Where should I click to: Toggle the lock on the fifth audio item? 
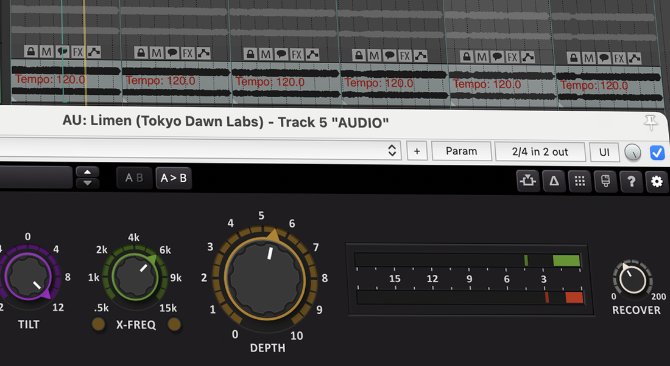coord(467,57)
